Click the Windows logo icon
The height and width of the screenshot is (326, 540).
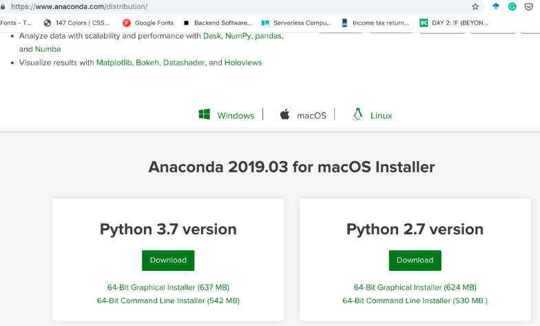204,114
